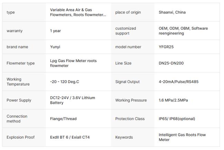Click the 'Lpg Gas Flow Meter roots flowmeter' value
The image size is (224, 150).
click(73, 63)
